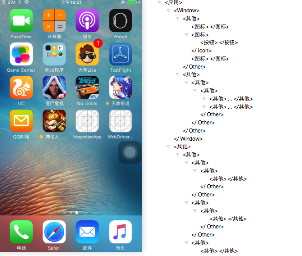This screenshot has height=256, width=302.
Task: Launch Need for Speed No Limits
Action: [87, 87]
